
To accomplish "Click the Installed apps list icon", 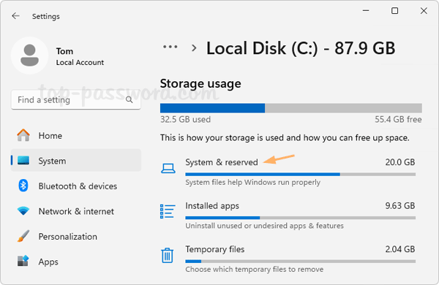I will pos(168,211).
